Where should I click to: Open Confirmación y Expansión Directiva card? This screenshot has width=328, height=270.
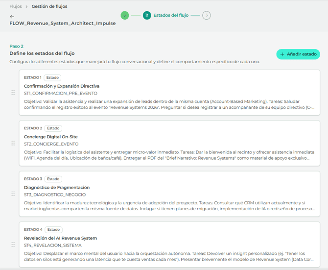[61, 86]
